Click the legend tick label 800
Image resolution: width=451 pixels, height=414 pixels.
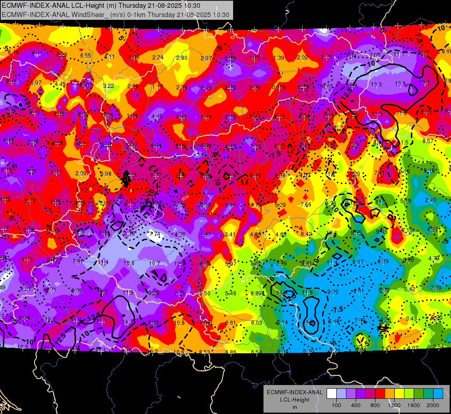click(375, 405)
